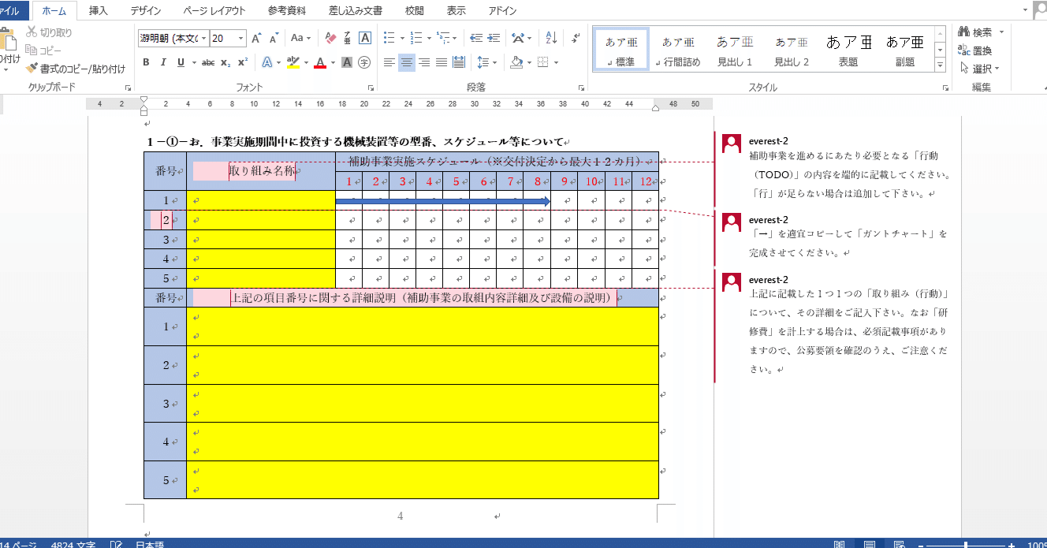Increase paragraph indent
Viewport: 1047px width, 548px height.
coord(494,38)
